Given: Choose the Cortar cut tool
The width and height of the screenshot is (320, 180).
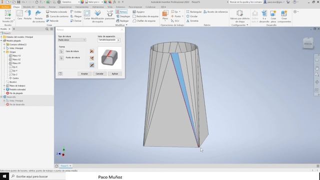Looking at the screenshot, I should pyautogui.click(x=87, y=15).
